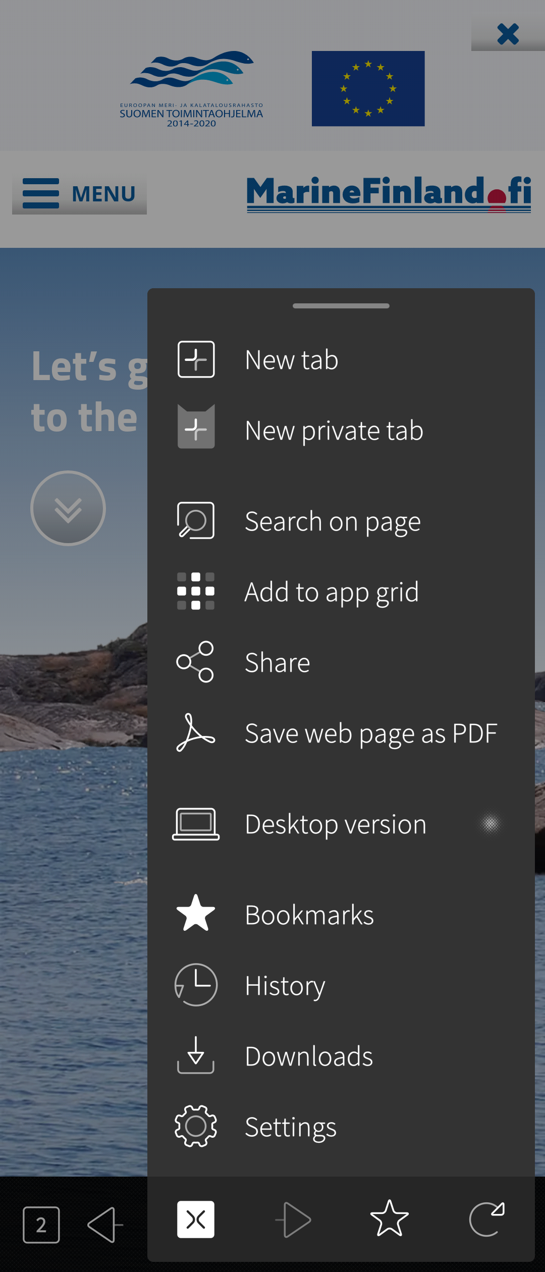Open browser Settings
The width and height of the screenshot is (545, 1272).
click(x=290, y=1127)
